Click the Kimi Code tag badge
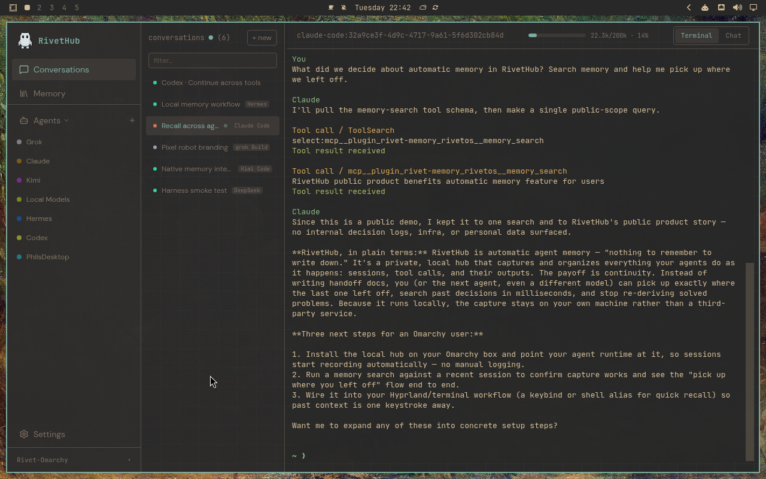The height and width of the screenshot is (479, 766). click(x=256, y=169)
